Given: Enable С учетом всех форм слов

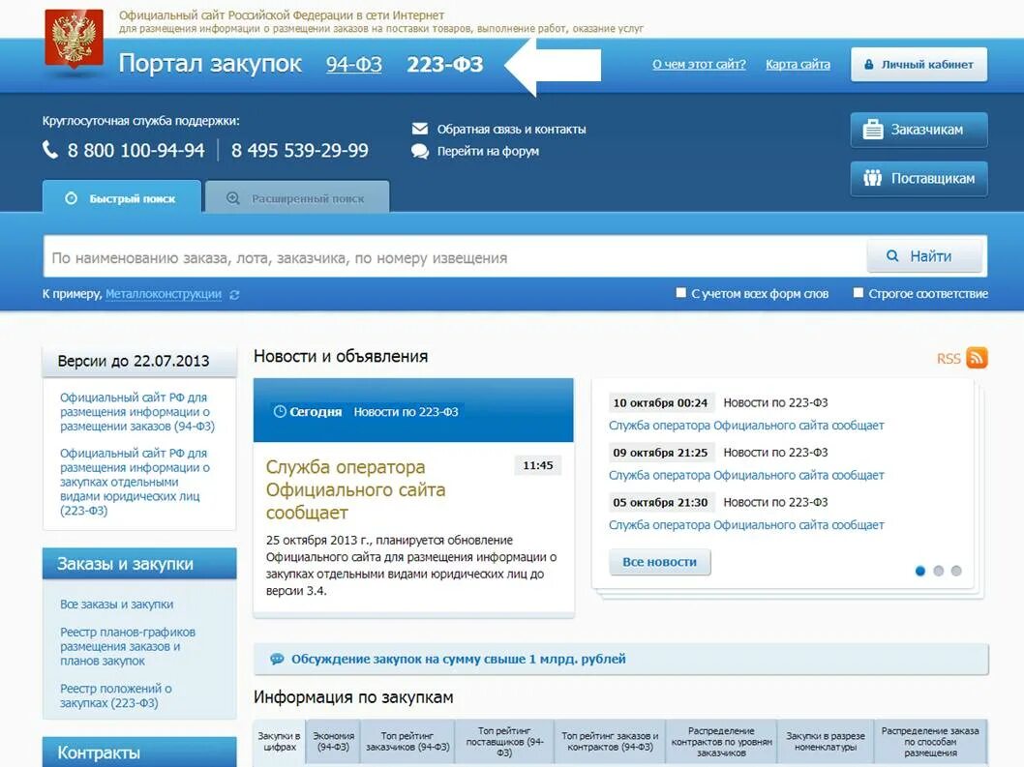Looking at the screenshot, I should point(680,293).
